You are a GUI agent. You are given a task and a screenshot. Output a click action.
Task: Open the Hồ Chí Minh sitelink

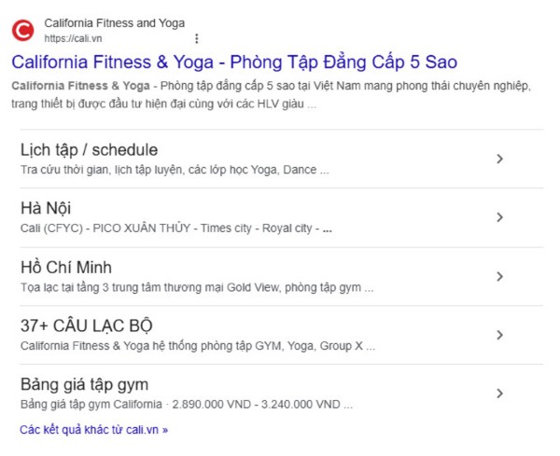[66, 268]
